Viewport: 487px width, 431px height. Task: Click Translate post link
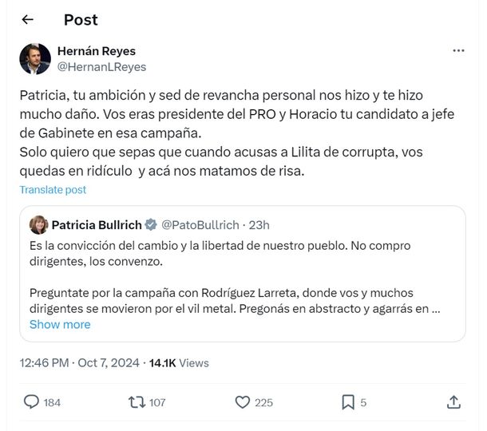pyautogui.click(x=53, y=190)
